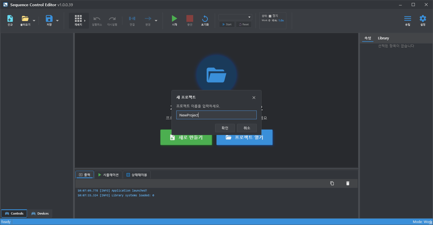The height and width of the screenshot is (225, 433).
Task: Click the 저장 (Save) disk icon
Action: [49, 19]
